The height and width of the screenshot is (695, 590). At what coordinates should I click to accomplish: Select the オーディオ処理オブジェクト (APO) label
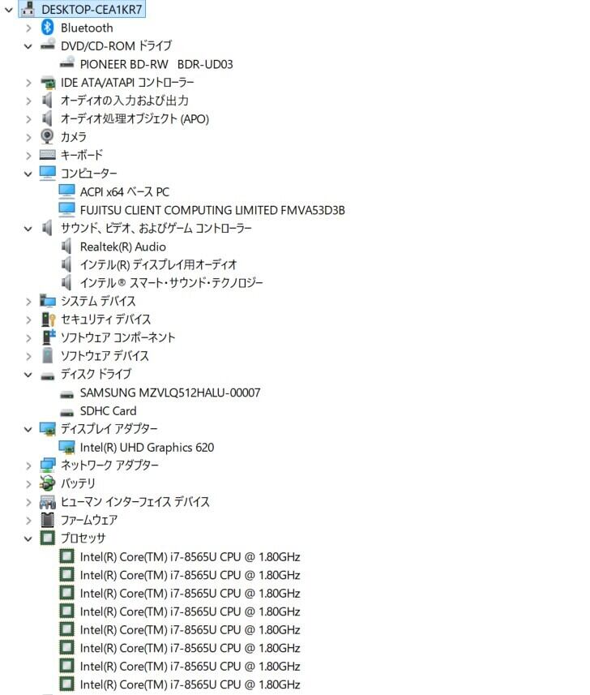[135, 118]
